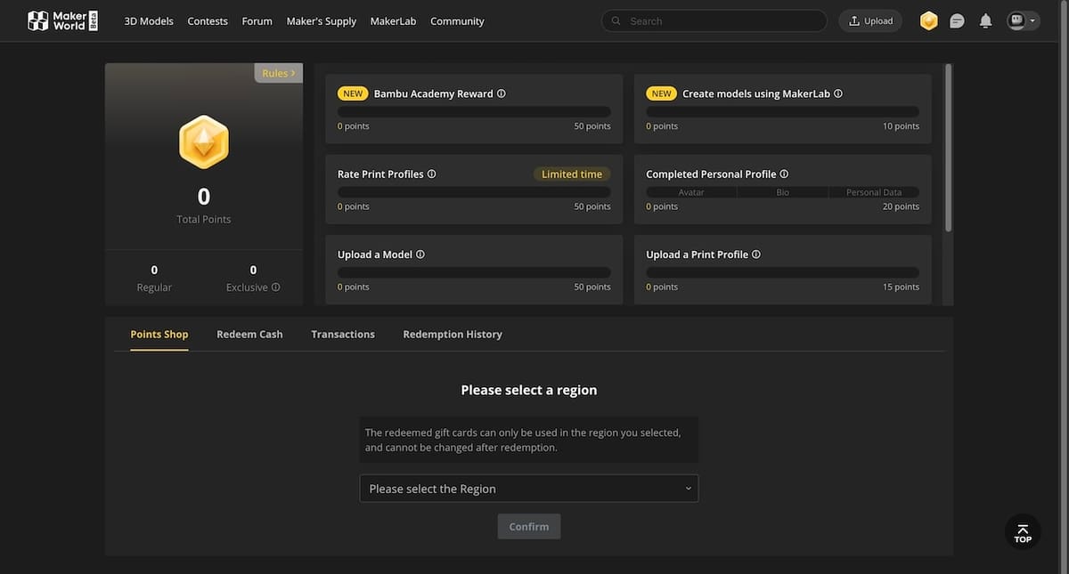Click the Upload a Model progress bar
The width and height of the screenshot is (1069, 574).
click(474, 272)
